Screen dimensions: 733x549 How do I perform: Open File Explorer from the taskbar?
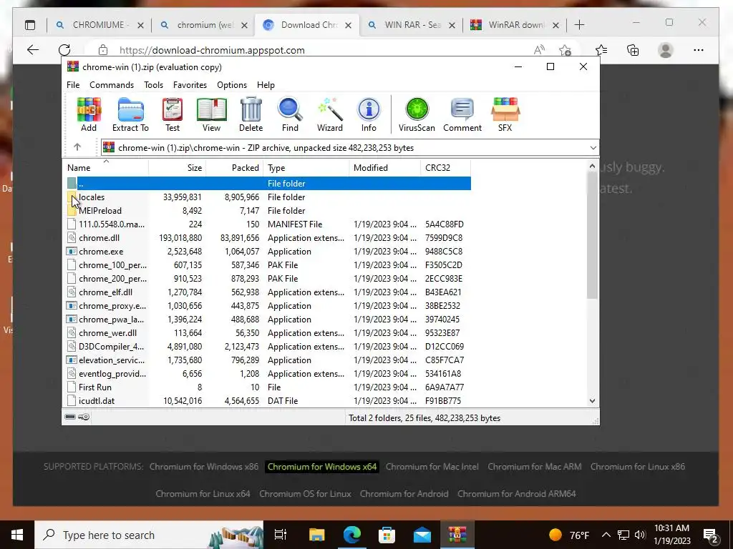coord(316,535)
